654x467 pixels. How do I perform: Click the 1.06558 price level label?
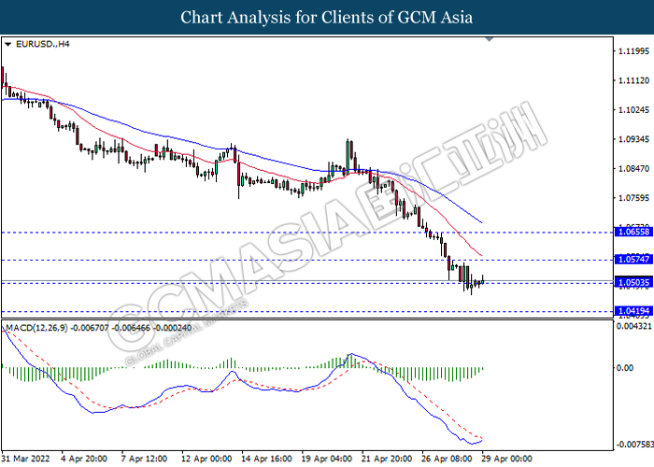[634, 232]
